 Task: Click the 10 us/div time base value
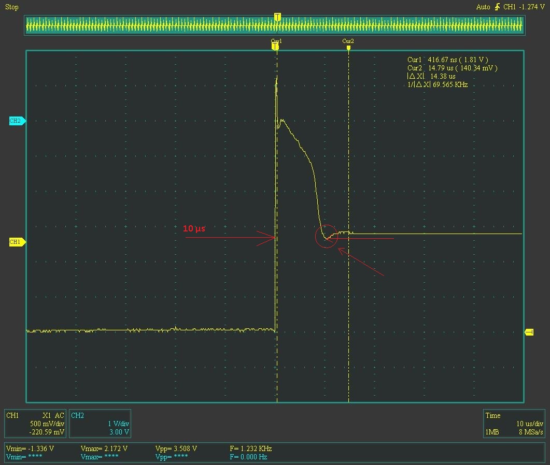(x=530, y=424)
